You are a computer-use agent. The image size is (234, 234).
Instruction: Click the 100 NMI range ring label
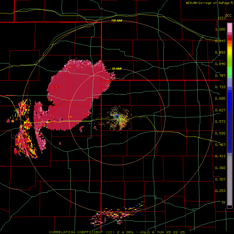point(117,21)
